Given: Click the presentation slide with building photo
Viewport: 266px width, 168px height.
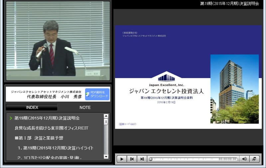Looking at the screenshot, I should coord(188,77).
